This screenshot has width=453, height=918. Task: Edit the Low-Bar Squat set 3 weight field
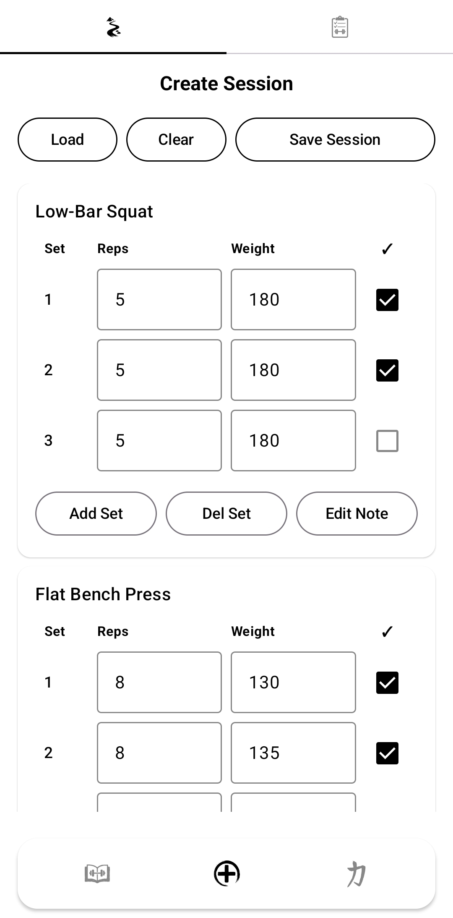293,441
